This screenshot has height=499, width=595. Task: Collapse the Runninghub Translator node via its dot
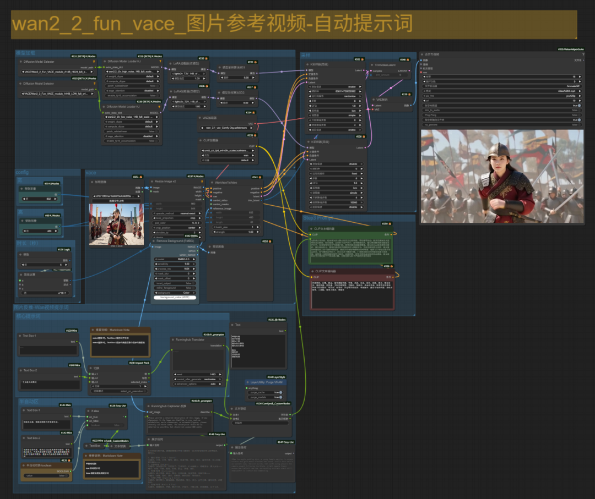click(172, 339)
